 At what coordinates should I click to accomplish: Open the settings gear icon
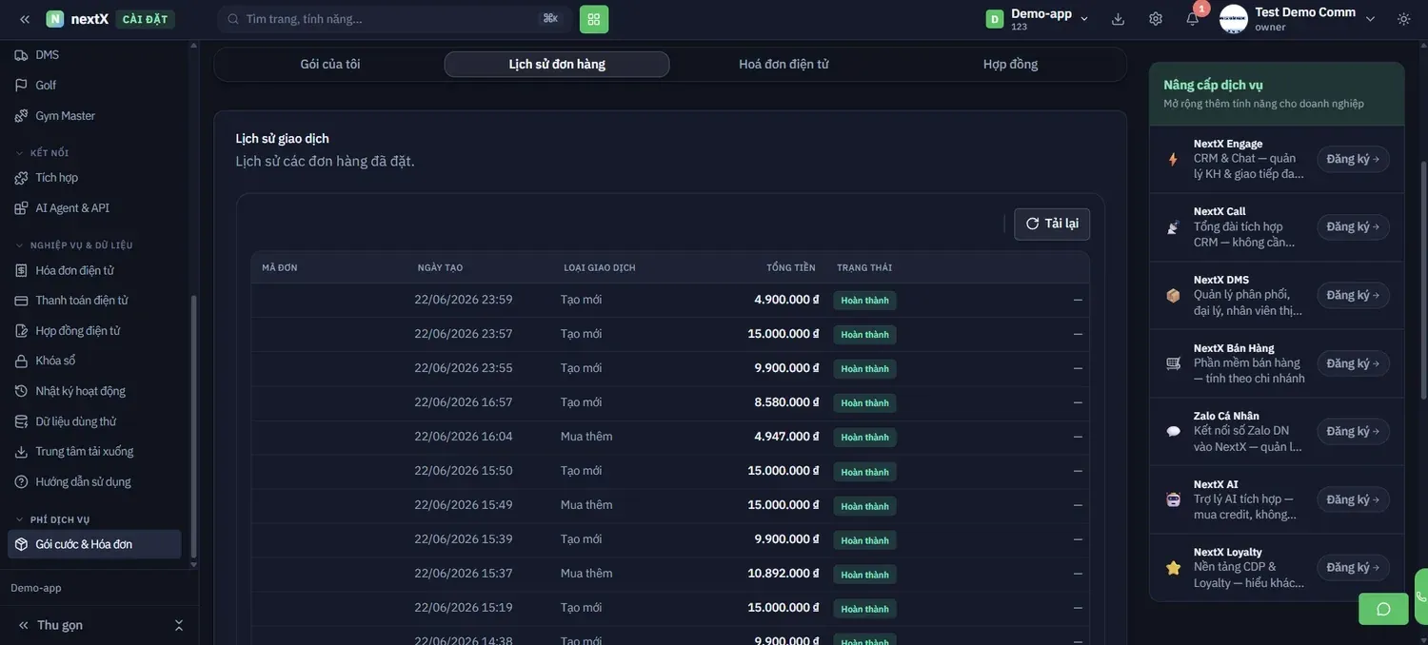coord(1156,19)
